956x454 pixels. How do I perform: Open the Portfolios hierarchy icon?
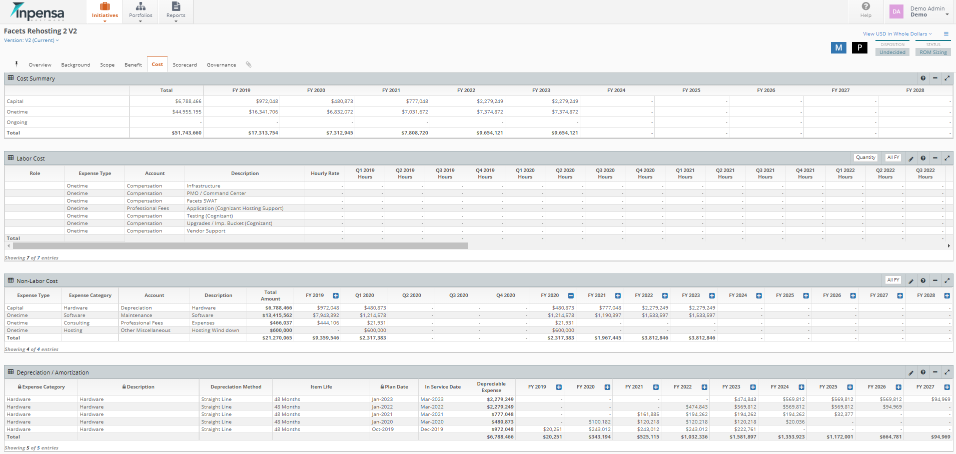click(141, 6)
